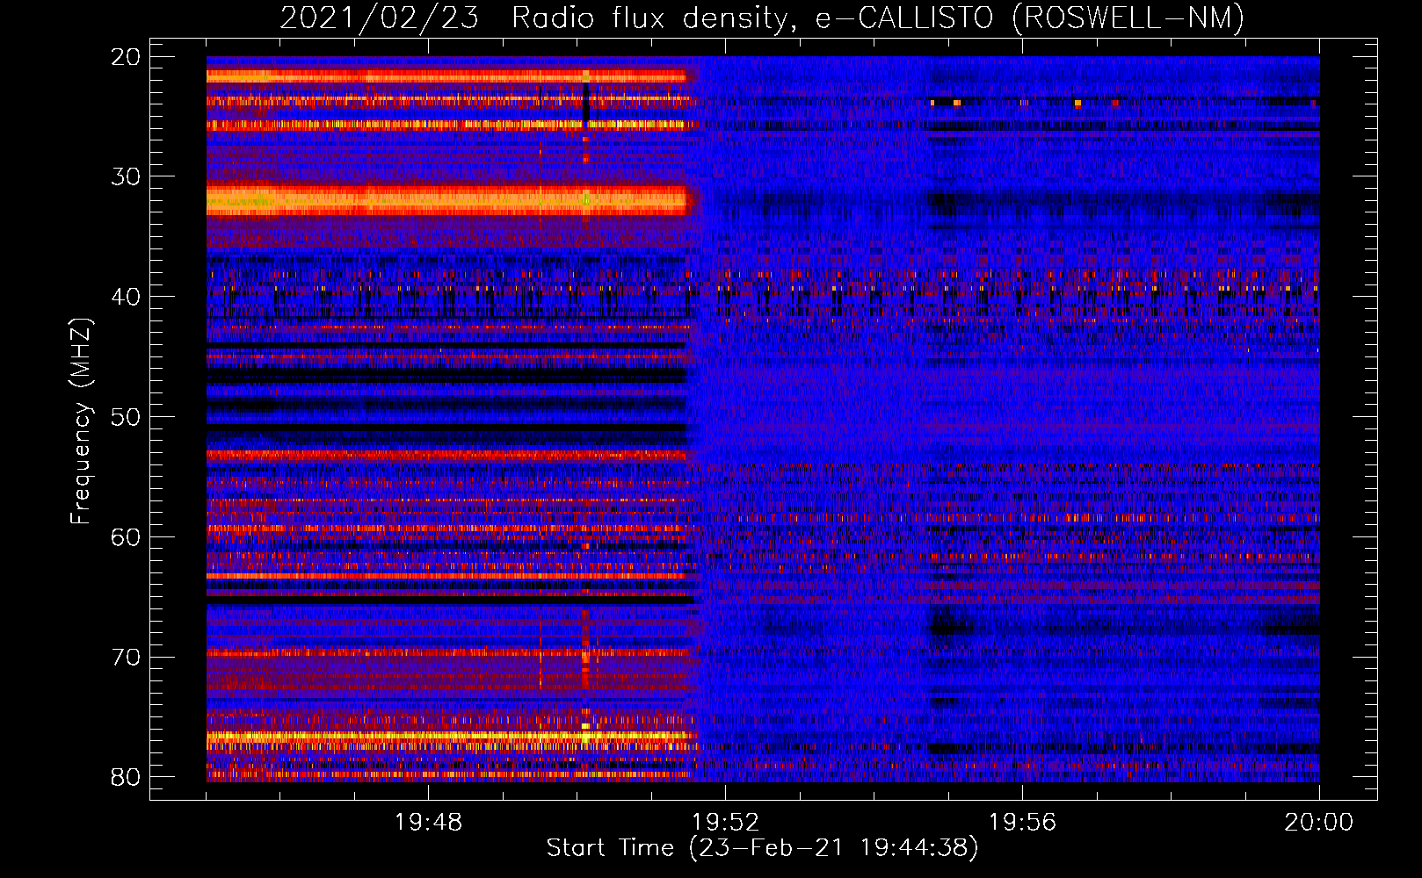Screen dimensions: 1422x878
Task: Click the 19:52 time tick label
Action: pos(725,823)
